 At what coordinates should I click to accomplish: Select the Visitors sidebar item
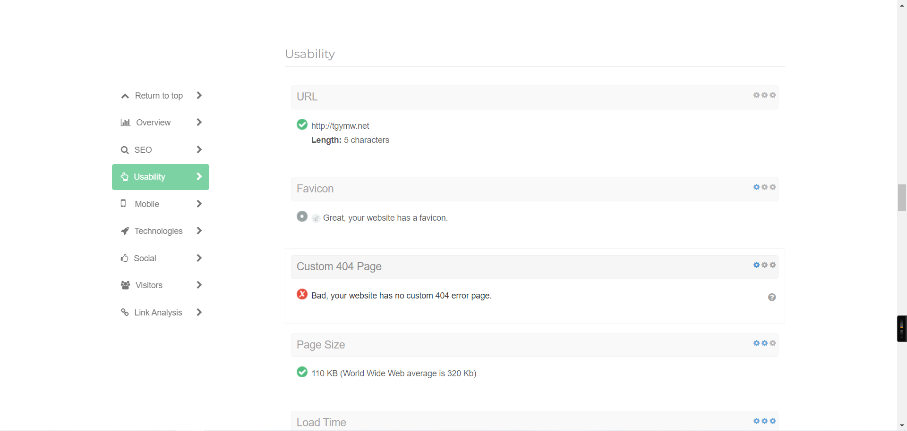click(149, 285)
